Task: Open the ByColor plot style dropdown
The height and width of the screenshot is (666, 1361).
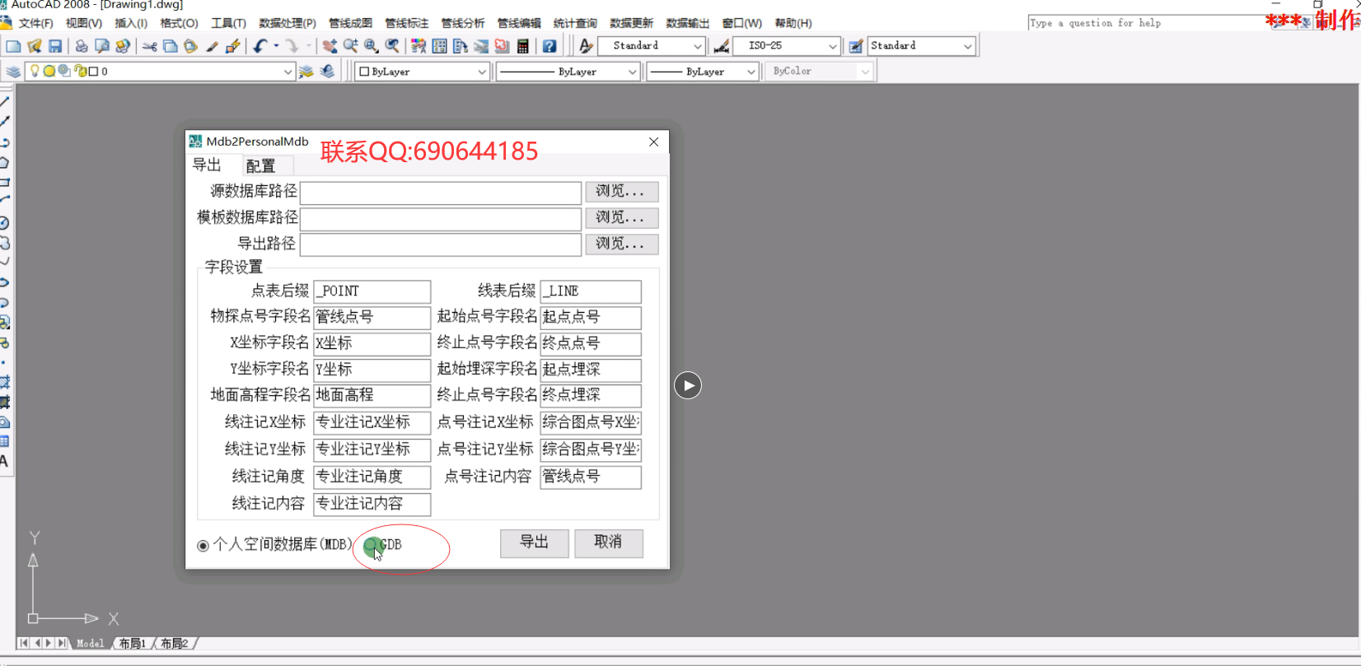Action: [x=864, y=72]
